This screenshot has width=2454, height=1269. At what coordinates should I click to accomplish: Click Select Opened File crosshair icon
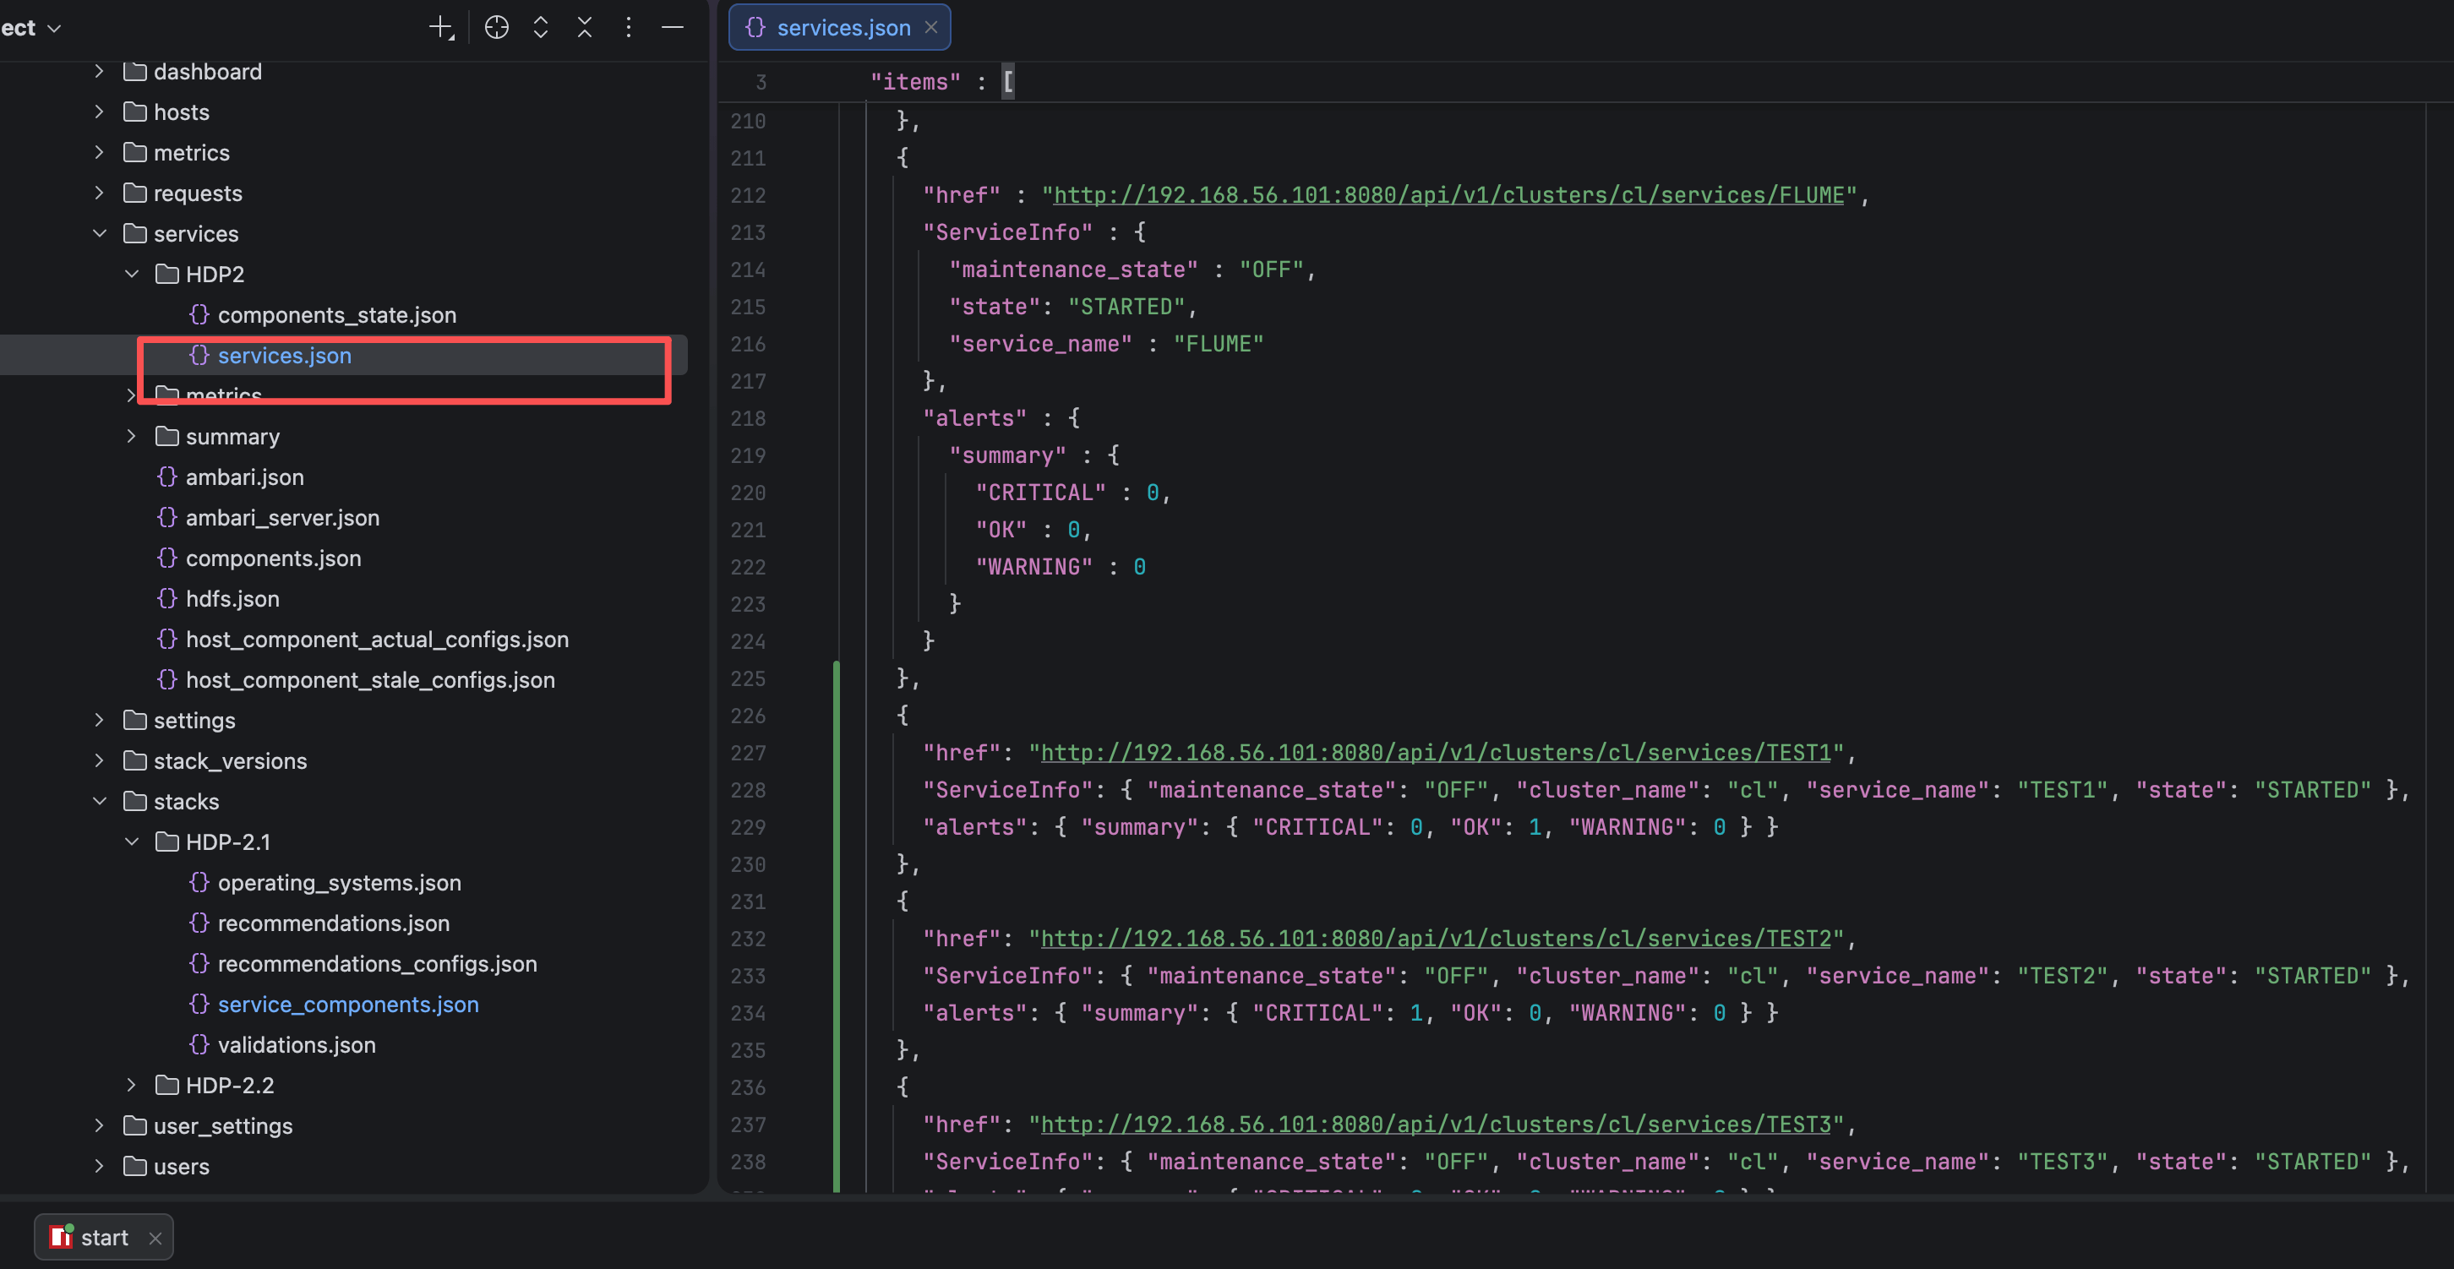[x=496, y=28]
